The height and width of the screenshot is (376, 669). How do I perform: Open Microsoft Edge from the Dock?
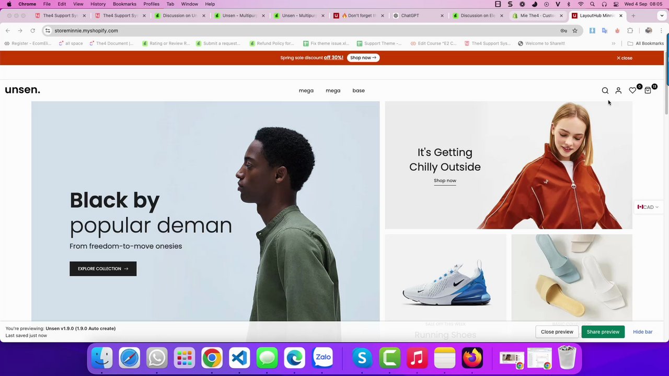tap(295, 358)
